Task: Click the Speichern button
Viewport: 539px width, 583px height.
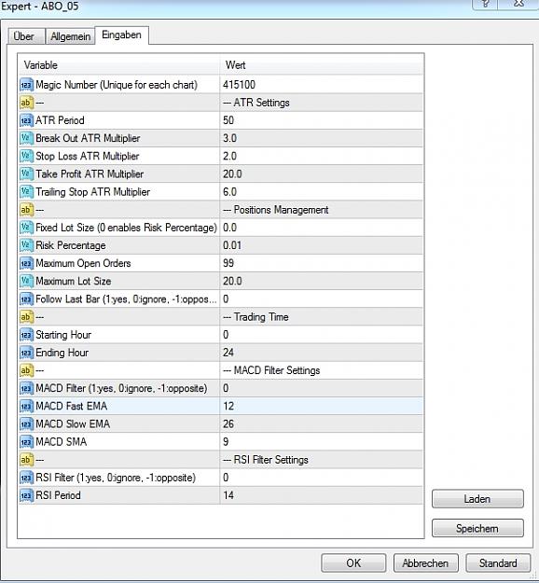Action: click(477, 528)
